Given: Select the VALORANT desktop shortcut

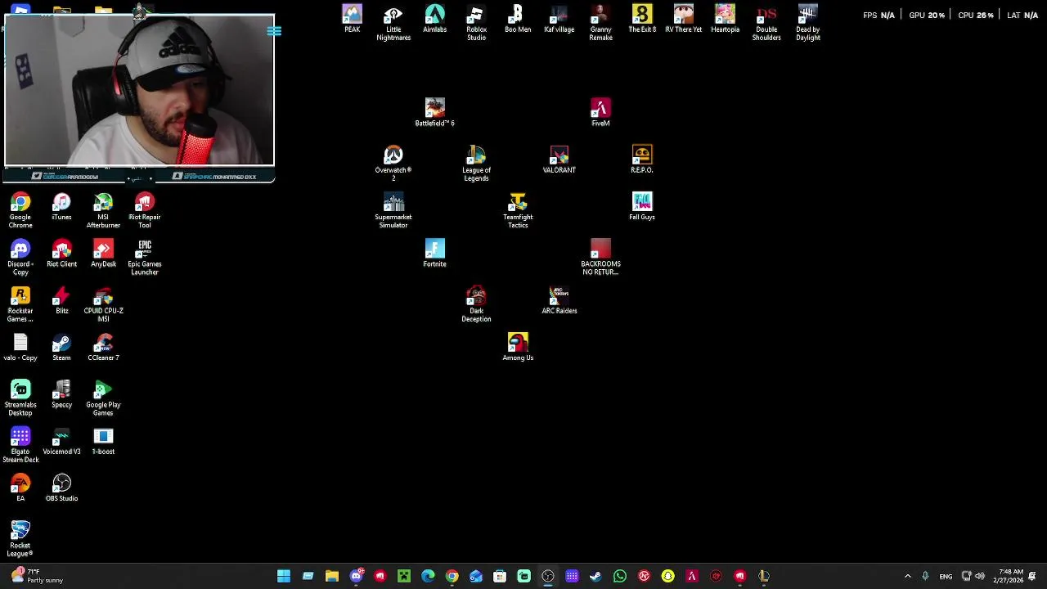Looking at the screenshot, I should click(559, 160).
